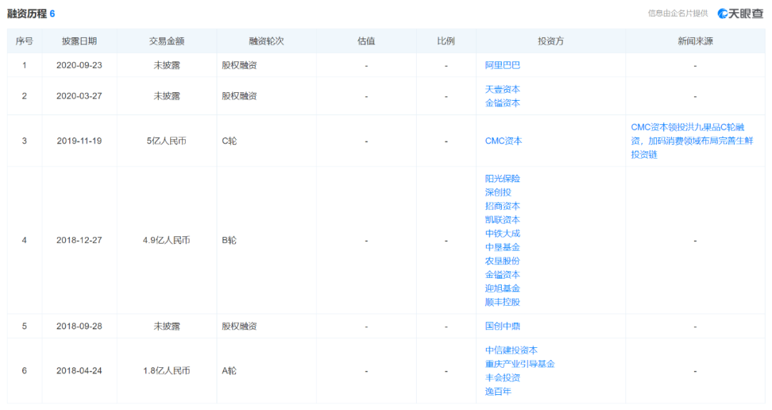Select the date cell 2020-03-27
This screenshot has width=772, height=410.
coord(79,96)
